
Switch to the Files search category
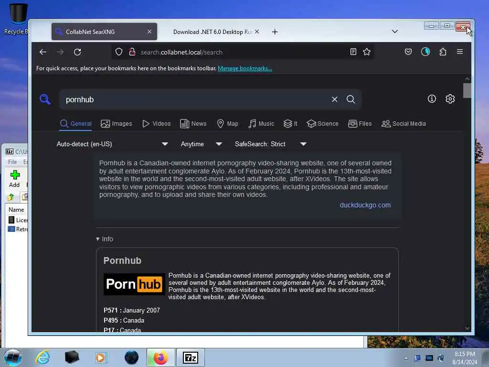pos(360,124)
